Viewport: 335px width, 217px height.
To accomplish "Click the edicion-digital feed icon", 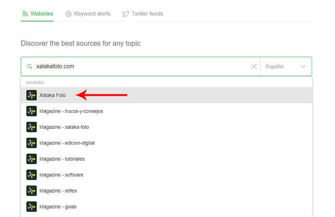I will coord(32,143).
